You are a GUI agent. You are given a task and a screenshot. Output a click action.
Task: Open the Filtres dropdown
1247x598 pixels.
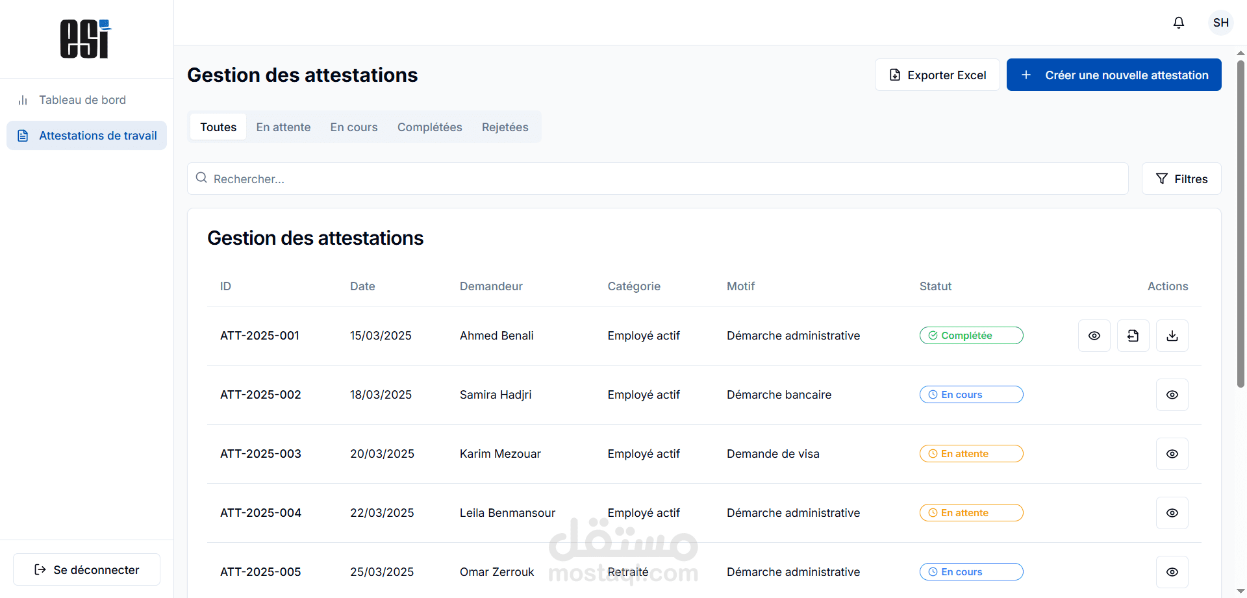(1181, 179)
